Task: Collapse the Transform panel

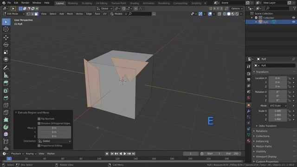Action: click(x=254, y=72)
